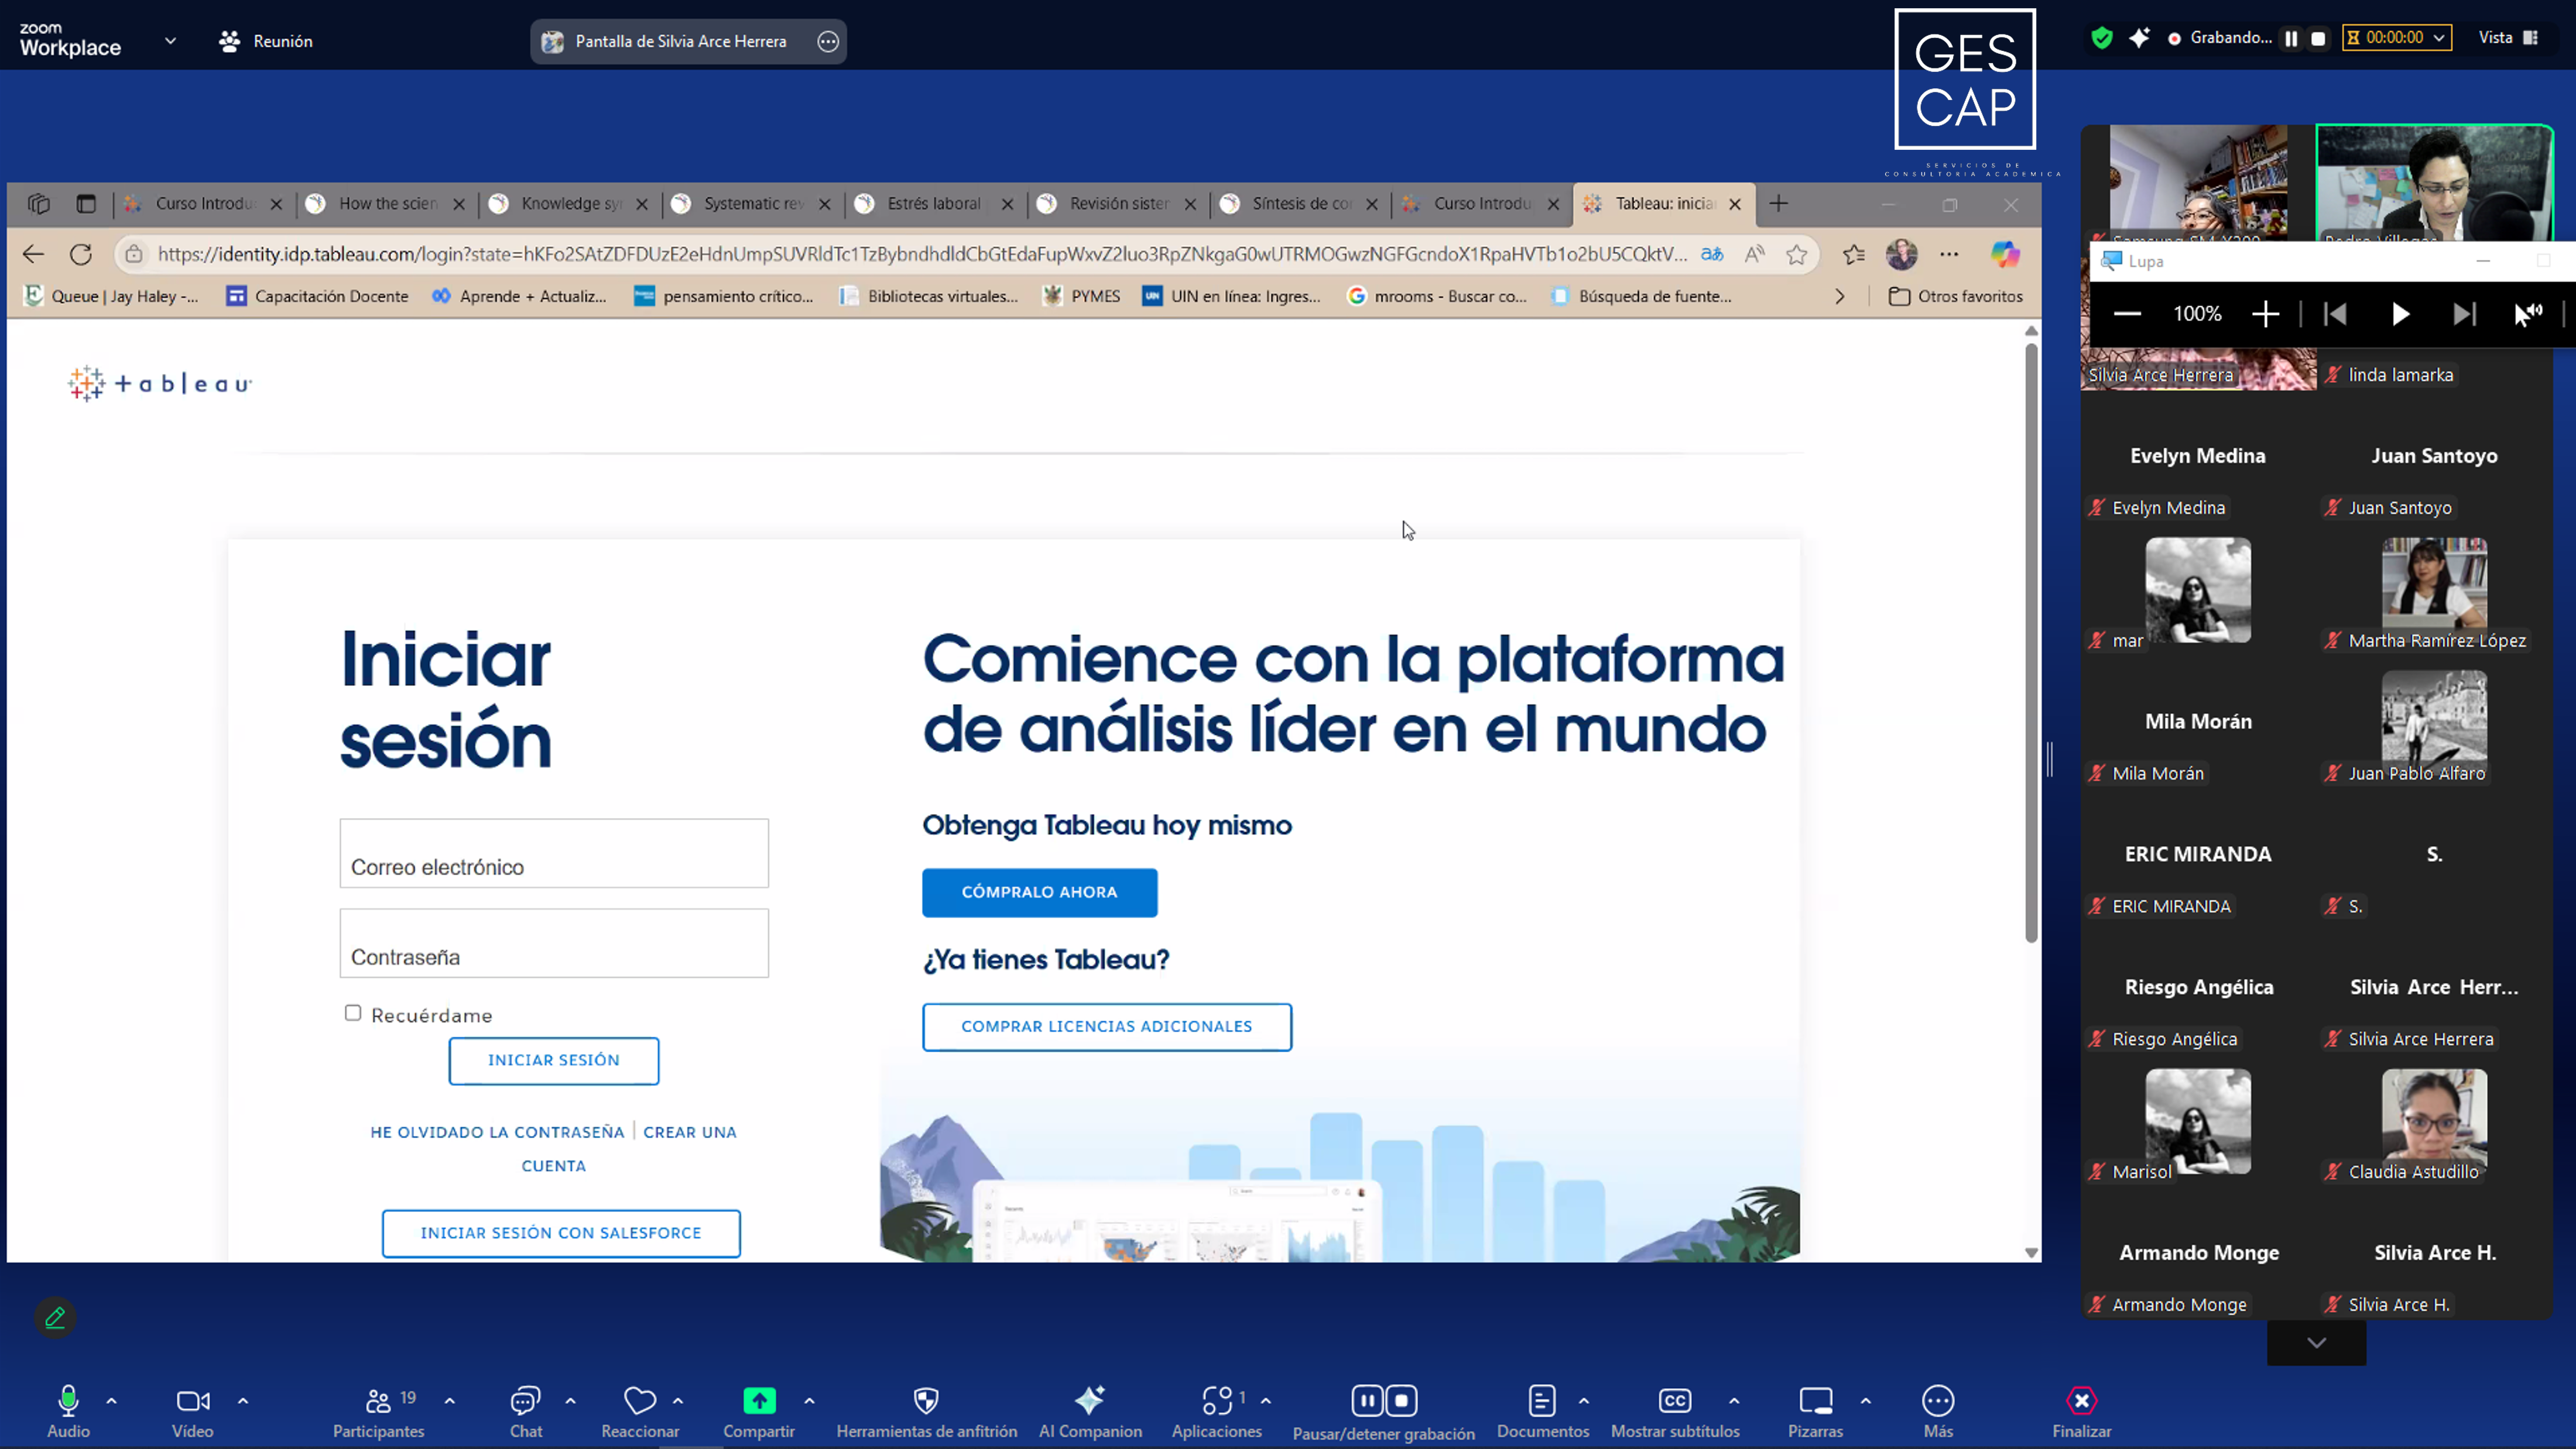Viewport: 2576px width, 1449px height.
Task: Expand the Zoom Workplace dropdown chevron
Action: (x=170, y=41)
